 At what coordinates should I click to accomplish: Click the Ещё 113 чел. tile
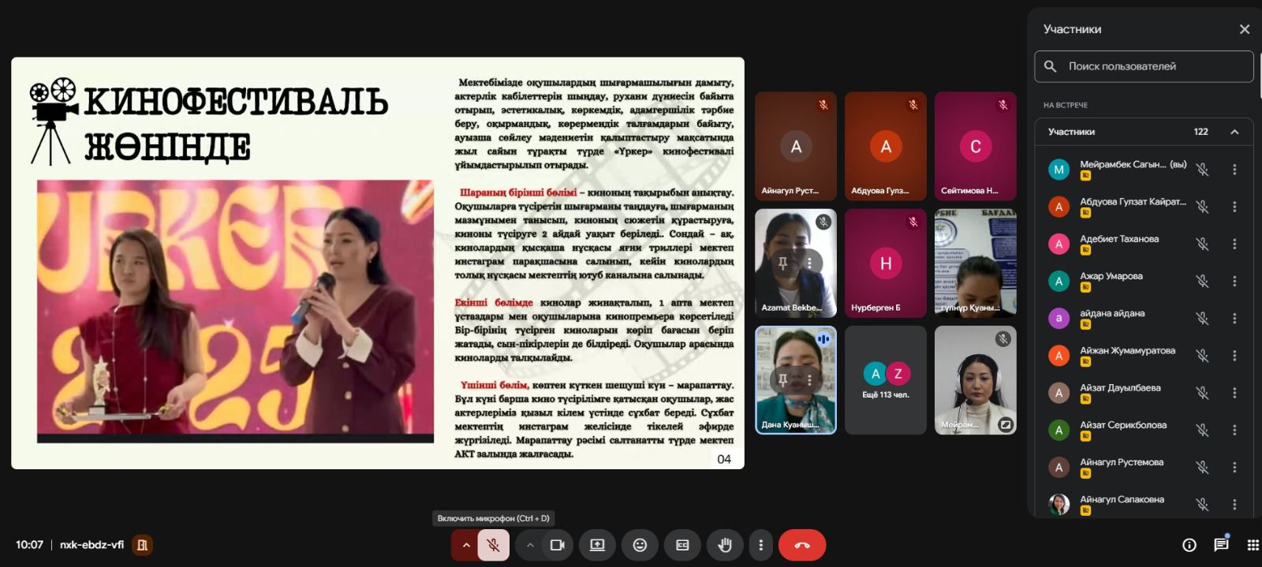point(885,380)
